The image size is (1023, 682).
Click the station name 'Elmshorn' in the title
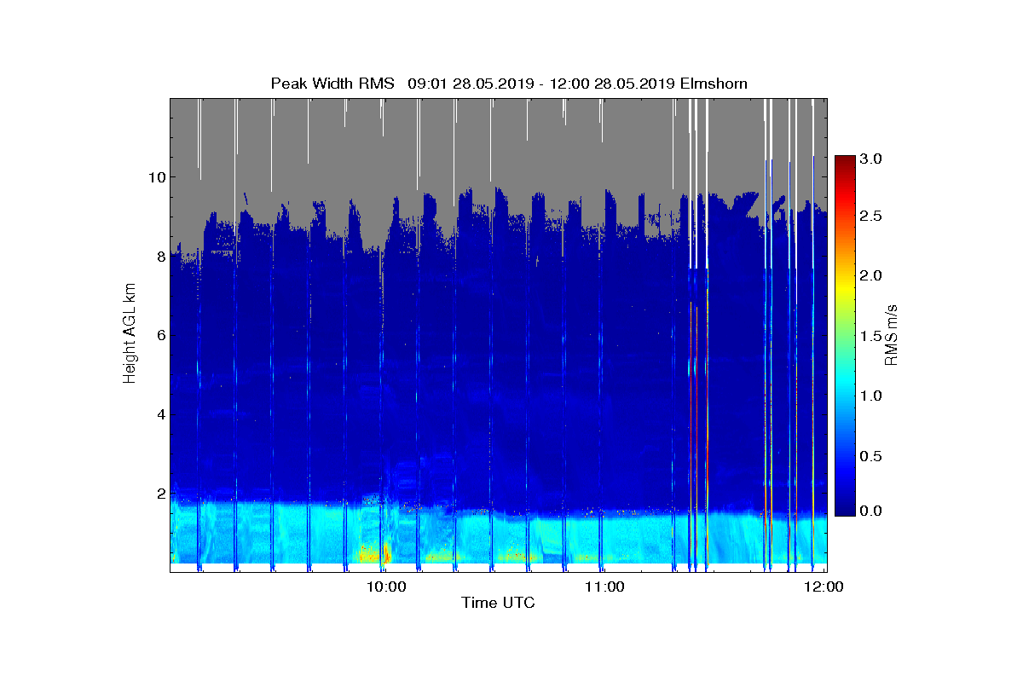click(x=713, y=84)
